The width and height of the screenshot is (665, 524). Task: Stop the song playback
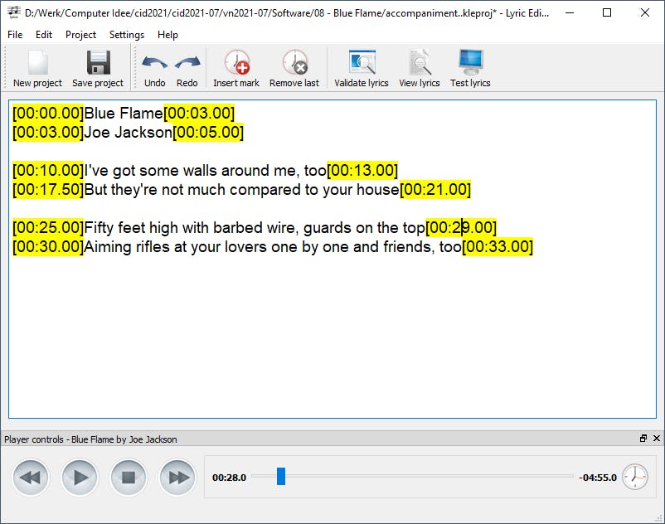coord(129,478)
